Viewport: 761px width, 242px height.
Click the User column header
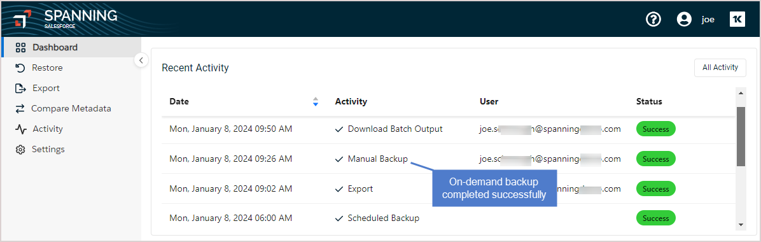[x=489, y=101]
